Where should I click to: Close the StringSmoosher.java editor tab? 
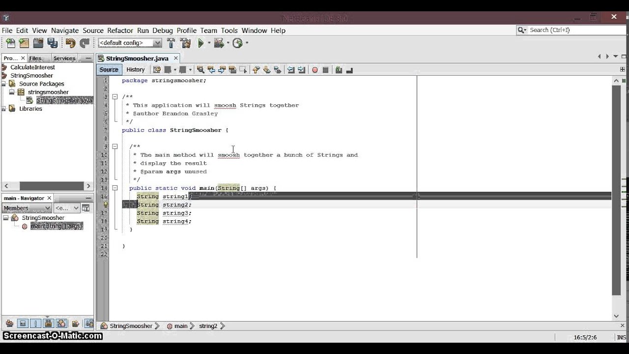coord(175,58)
